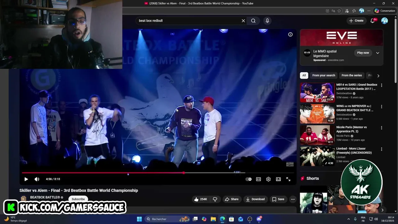398x224 pixels.
Task: Open the BEATBOX BATTLE® channel name
Action: (45, 197)
